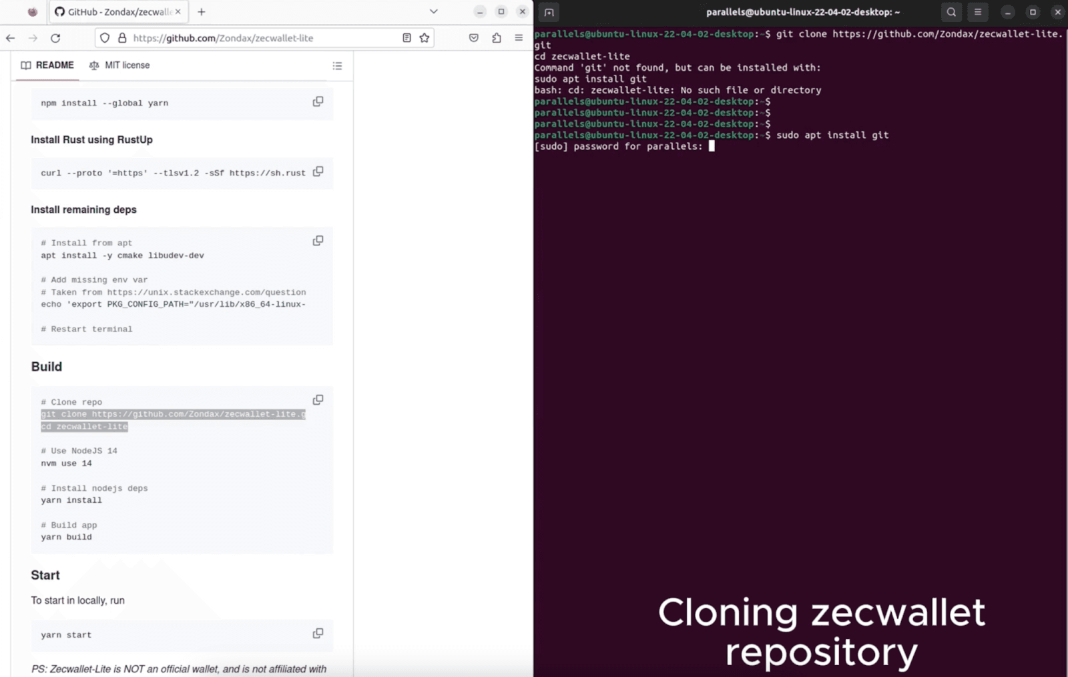
Task: Open Firefox View icon in tab bar
Action: click(x=33, y=11)
